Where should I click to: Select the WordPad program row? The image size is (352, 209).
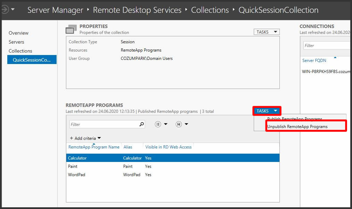pyautogui.click(x=173, y=174)
